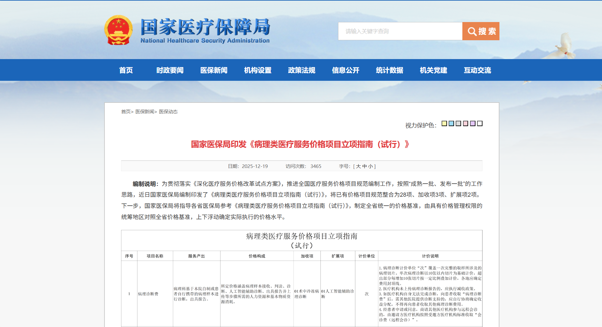Select the blue eye-protection color swatch
The height and width of the screenshot is (327, 602).
coord(451,123)
